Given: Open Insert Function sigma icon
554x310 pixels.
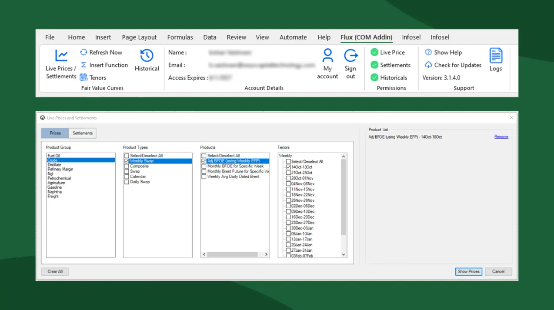Looking at the screenshot, I should click(x=83, y=65).
